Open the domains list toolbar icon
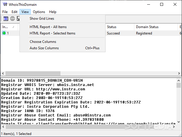Viewport: 182px width, 137px height. pos(6,19)
